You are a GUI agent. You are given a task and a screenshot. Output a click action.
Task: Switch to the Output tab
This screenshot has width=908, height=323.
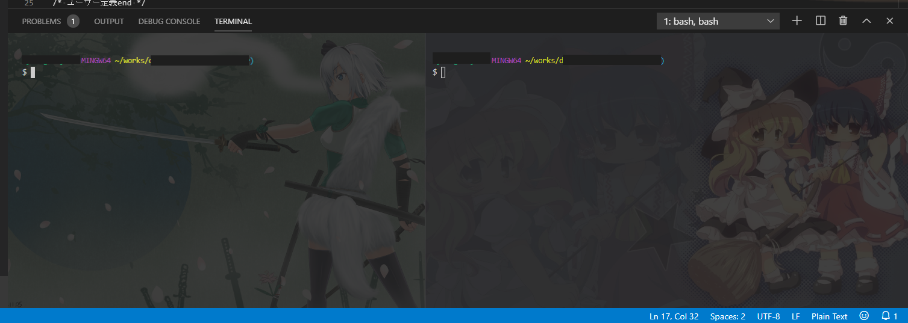click(x=109, y=21)
